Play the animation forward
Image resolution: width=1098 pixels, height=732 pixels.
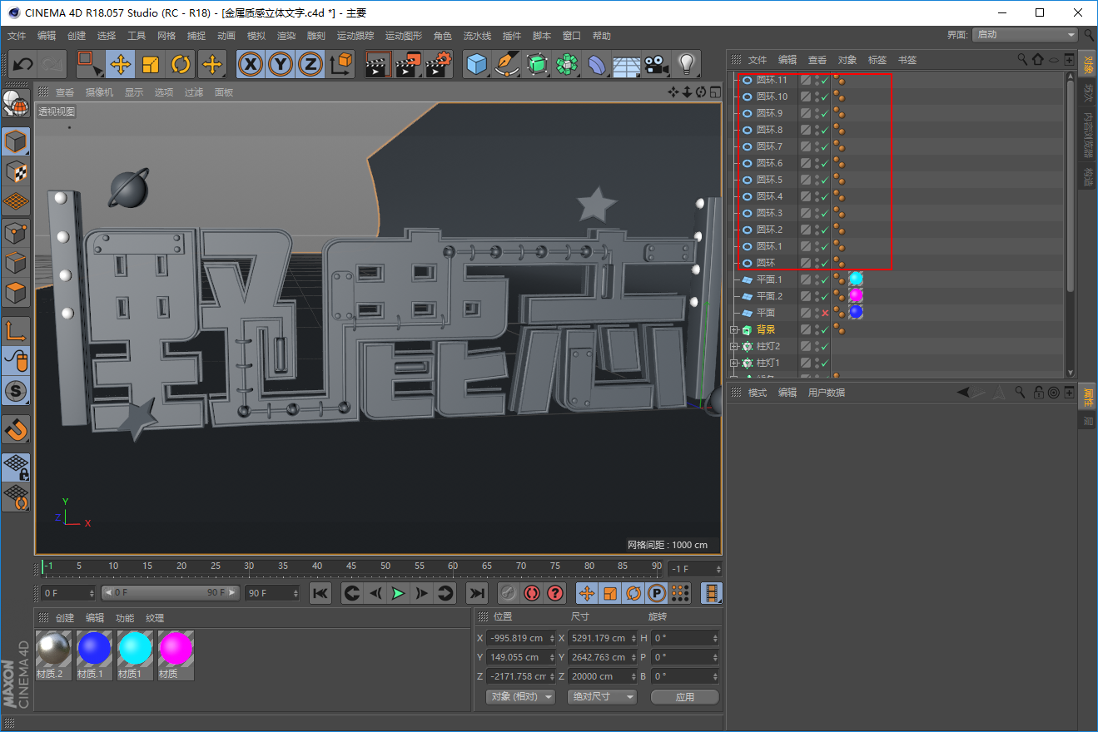(x=399, y=593)
